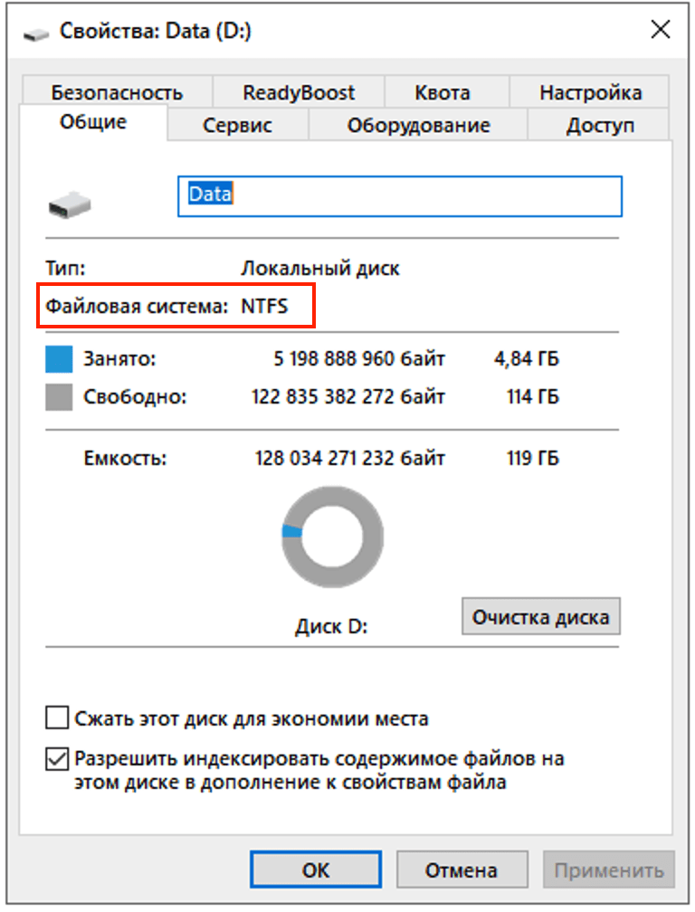Enable Сжать этот диск для экономии места
Image resolution: width=695 pixels, height=912 pixels.
tap(57, 717)
